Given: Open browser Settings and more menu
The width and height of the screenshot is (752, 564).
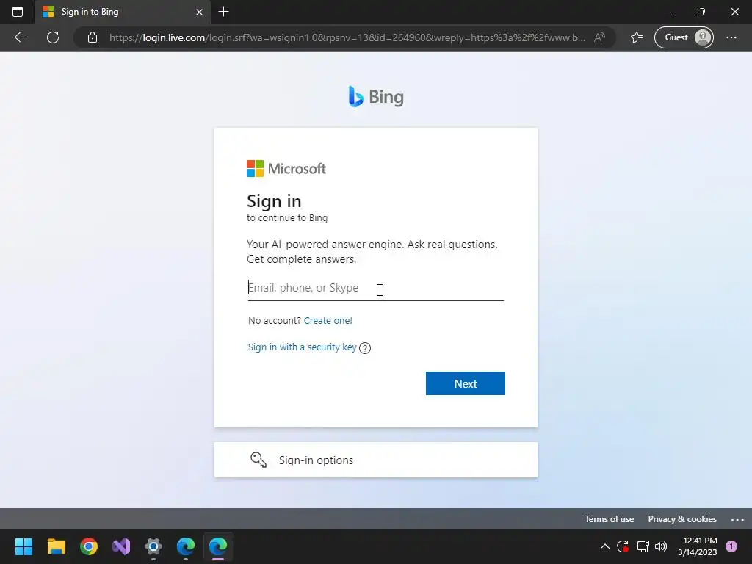Looking at the screenshot, I should (731, 37).
